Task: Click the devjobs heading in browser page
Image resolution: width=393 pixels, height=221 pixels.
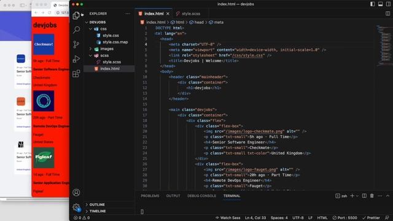Action: pos(45,25)
